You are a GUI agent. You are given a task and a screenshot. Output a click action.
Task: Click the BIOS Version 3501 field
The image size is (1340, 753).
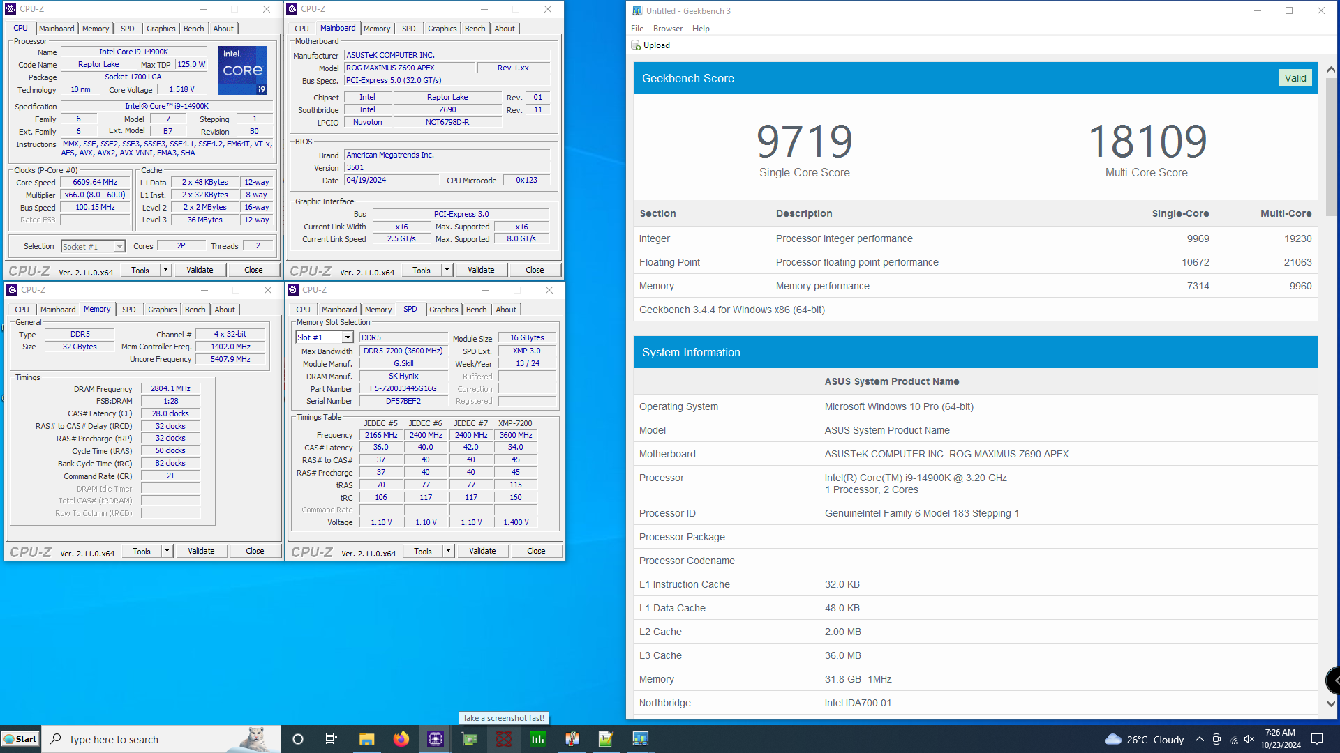[x=447, y=168]
